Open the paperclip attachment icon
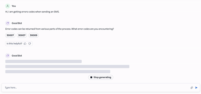201x94 pixels. [192, 88]
